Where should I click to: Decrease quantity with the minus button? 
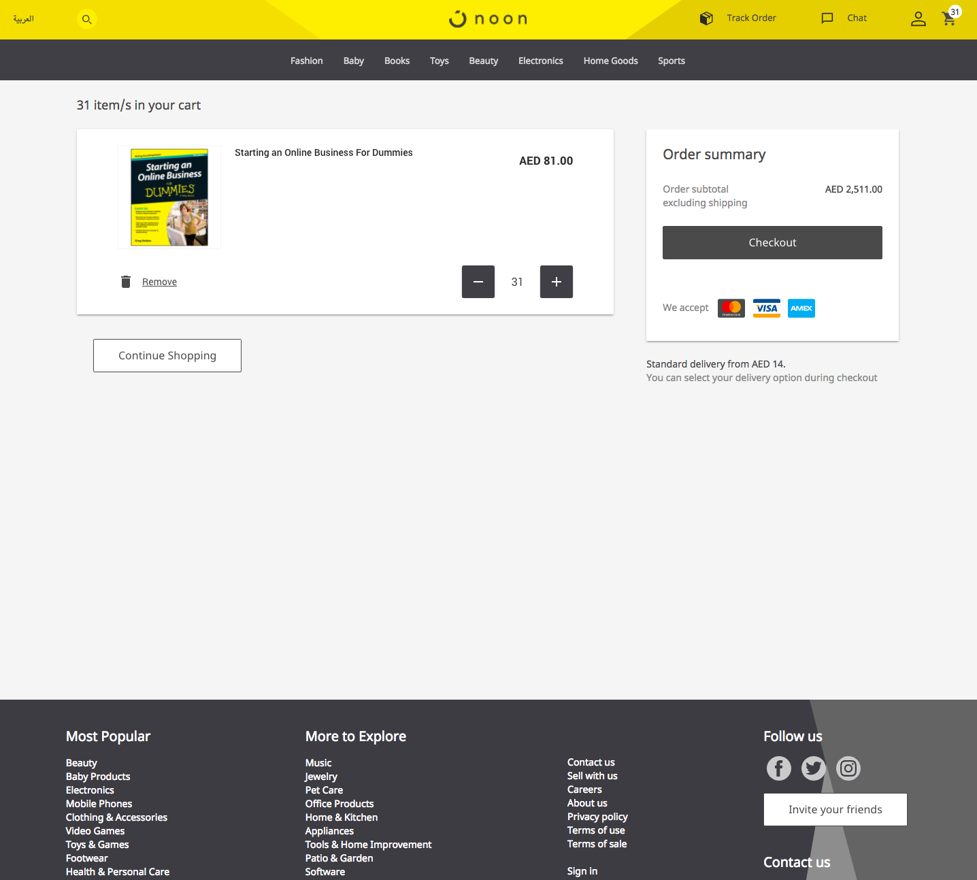[x=478, y=282]
